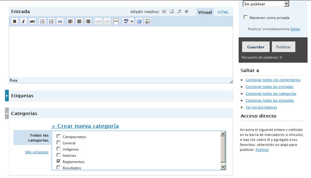Insert the More tag split
The width and height of the screenshot is (311, 178).
pyautogui.click(x=116, y=21)
